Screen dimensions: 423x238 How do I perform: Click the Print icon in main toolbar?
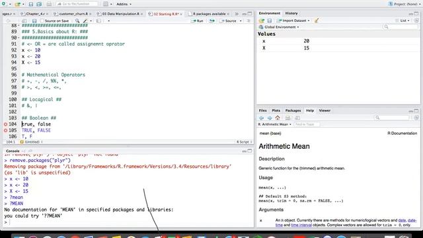tap(49, 4)
